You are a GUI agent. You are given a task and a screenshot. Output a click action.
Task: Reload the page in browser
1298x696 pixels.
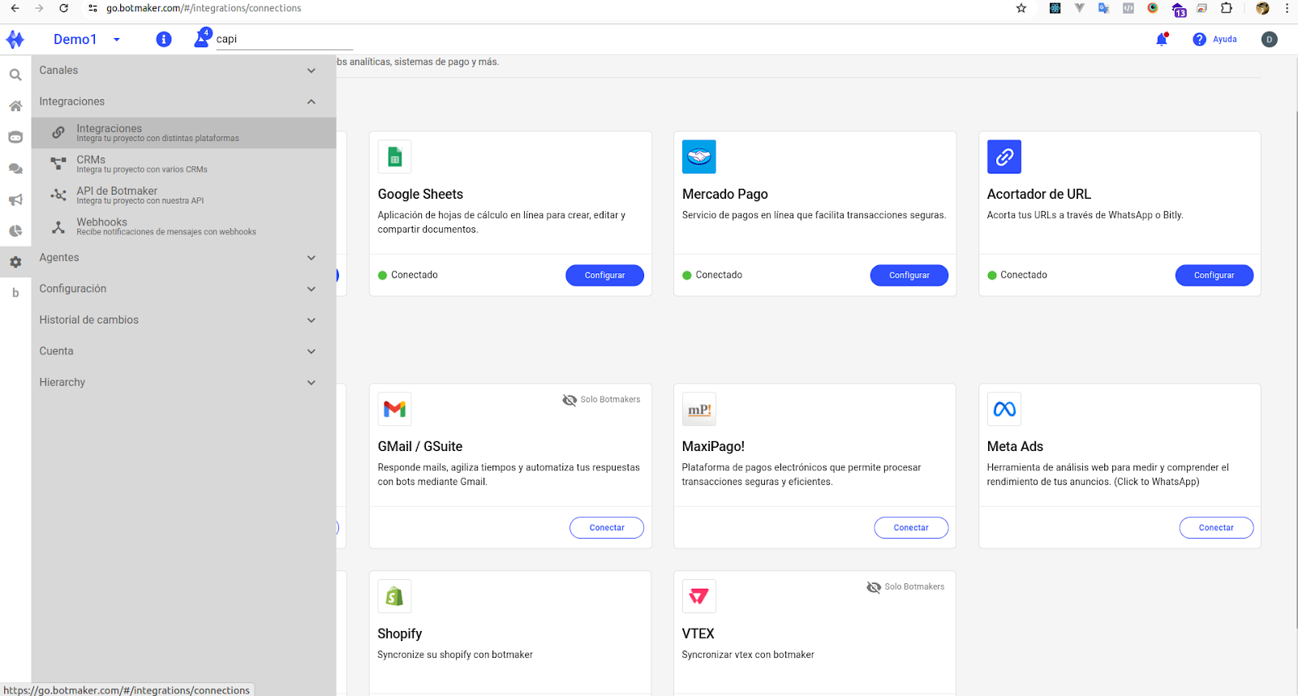(64, 8)
